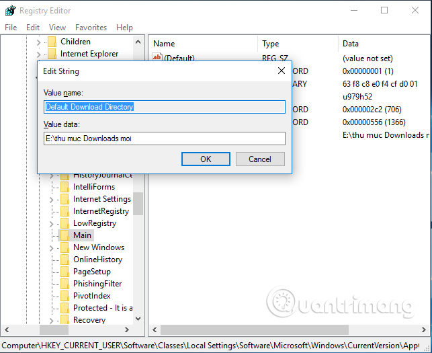Close the Edit String dialog
This screenshot has height=353, width=432.
[x=282, y=71]
